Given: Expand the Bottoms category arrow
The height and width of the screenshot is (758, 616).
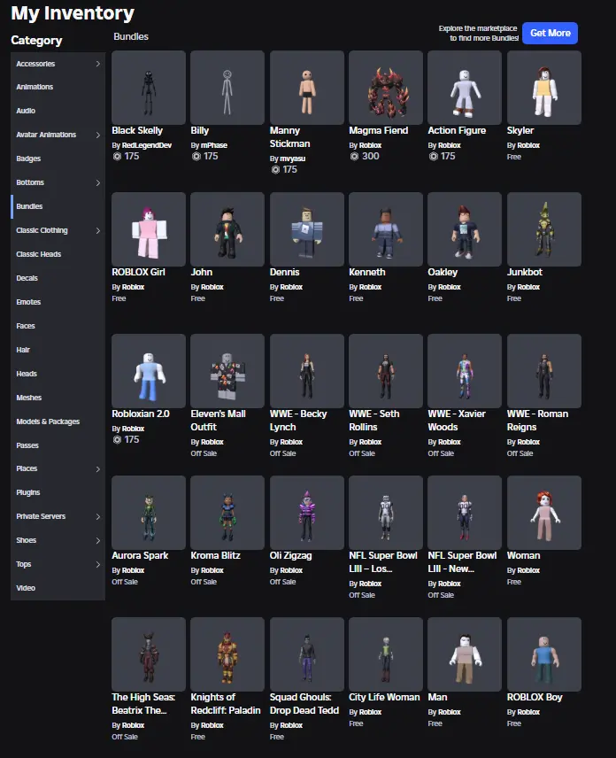Looking at the screenshot, I should pos(97,182).
